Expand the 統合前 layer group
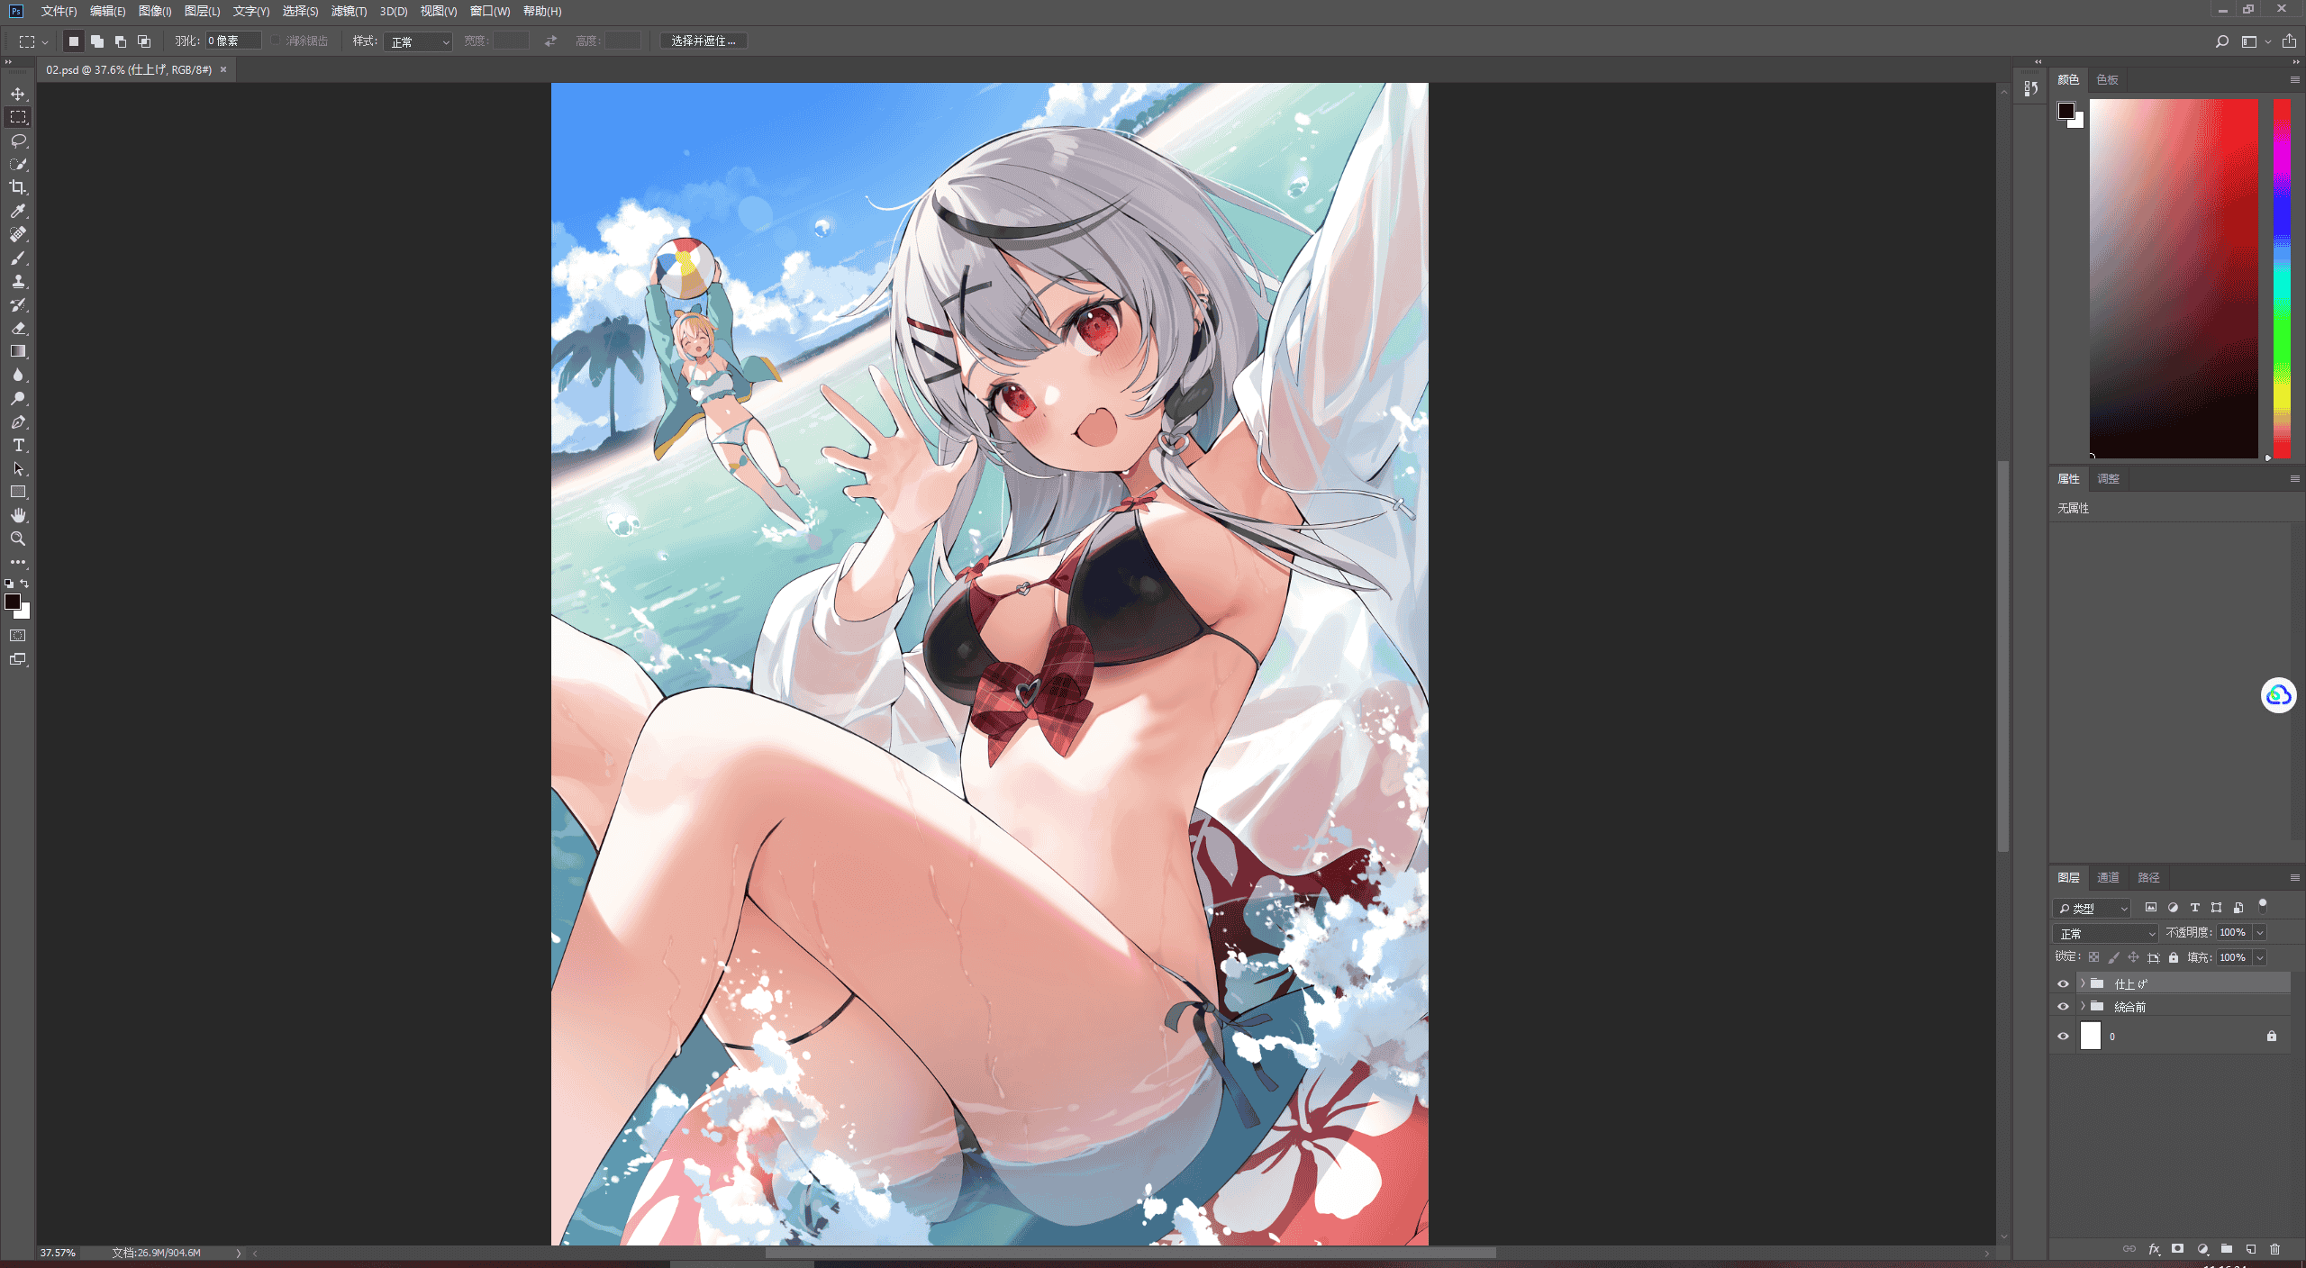Image resolution: width=2306 pixels, height=1268 pixels. [x=2082, y=1006]
